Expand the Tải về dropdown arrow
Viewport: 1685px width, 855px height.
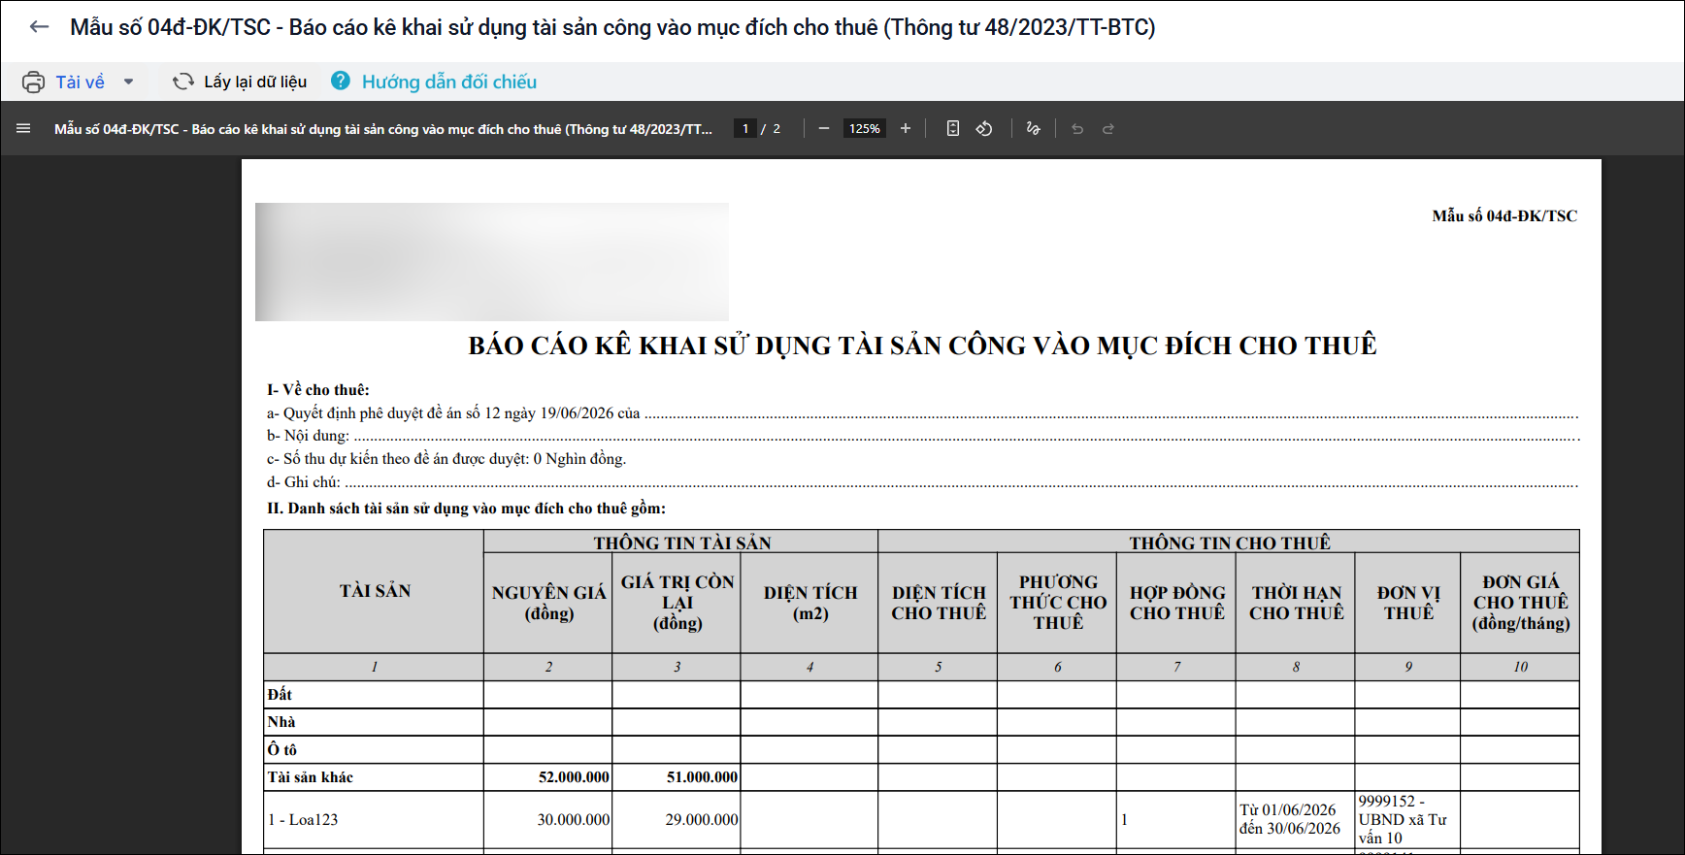click(x=128, y=82)
